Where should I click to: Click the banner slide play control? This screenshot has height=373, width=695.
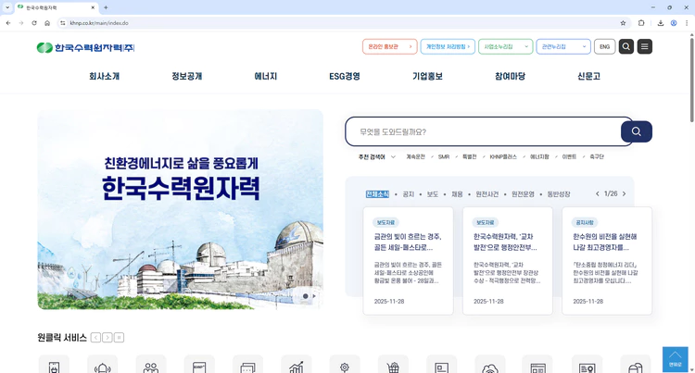314,296
